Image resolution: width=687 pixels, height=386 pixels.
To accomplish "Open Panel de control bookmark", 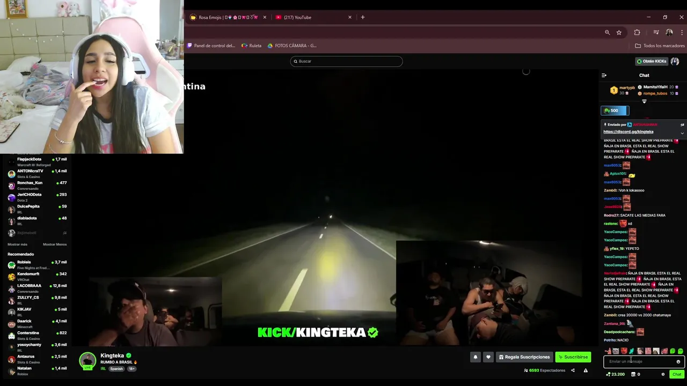I will pyautogui.click(x=211, y=46).
